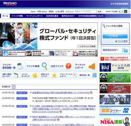The height and width of the screenshot is (126, 131).
Task: Click the MIZUHO logo
Action: [x=10, y=4]
